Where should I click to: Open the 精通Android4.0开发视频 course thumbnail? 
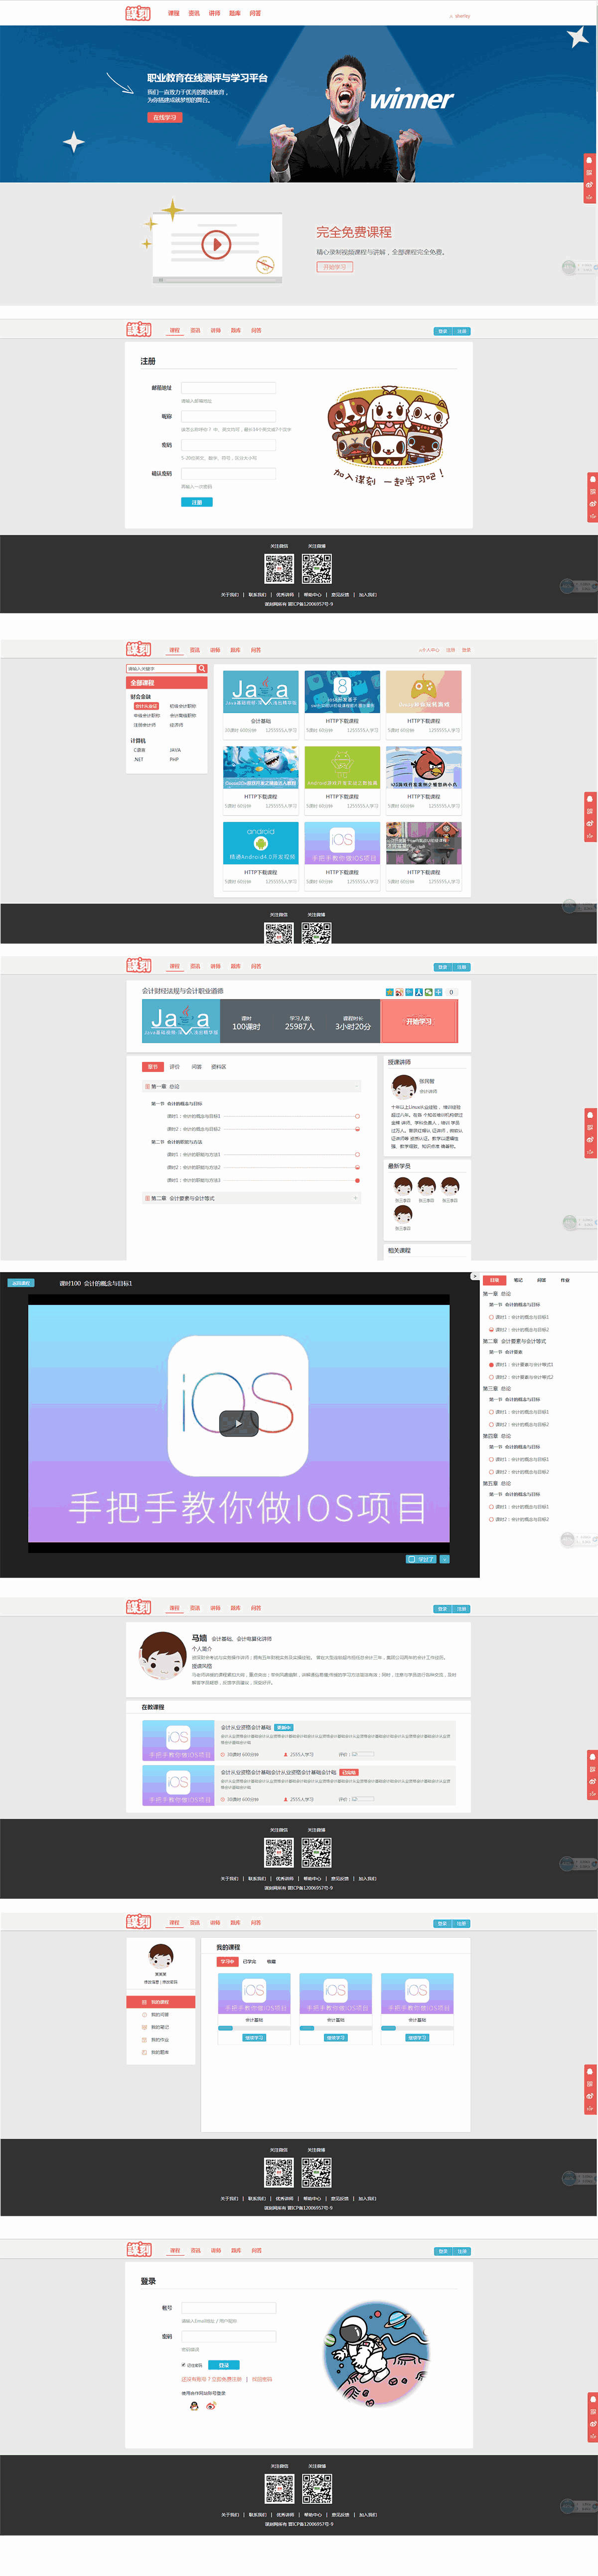click(261, 843)
